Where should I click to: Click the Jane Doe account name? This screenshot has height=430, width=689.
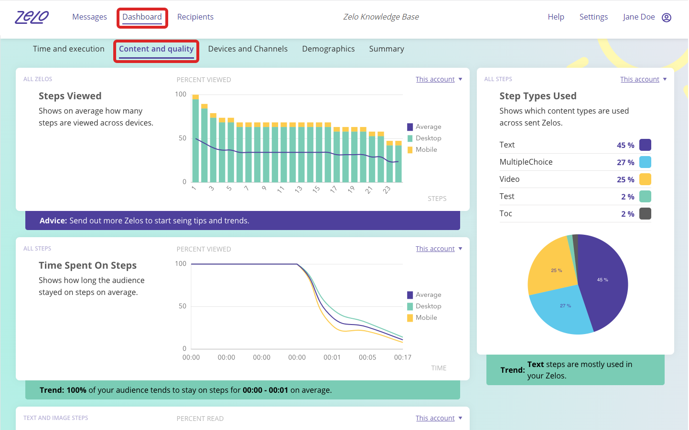click(639, 17)
